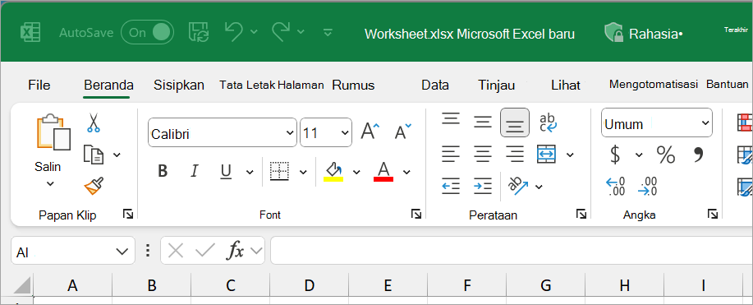Open underline style dropdown arrow
This screenshot has height=305, width=753.
(x=250, y=172)
